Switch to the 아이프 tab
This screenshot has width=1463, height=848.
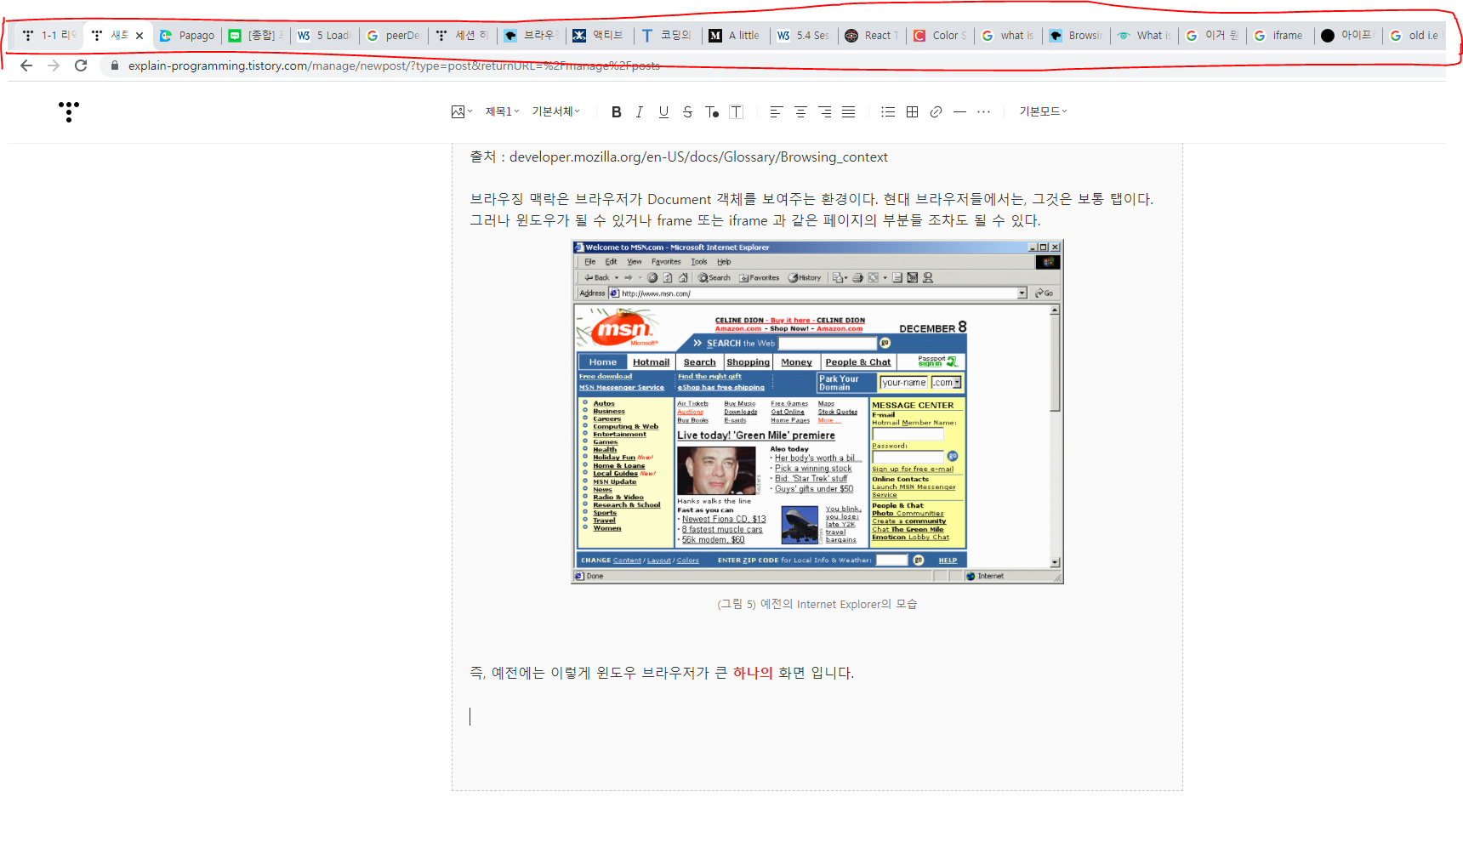click(1349, 35)
